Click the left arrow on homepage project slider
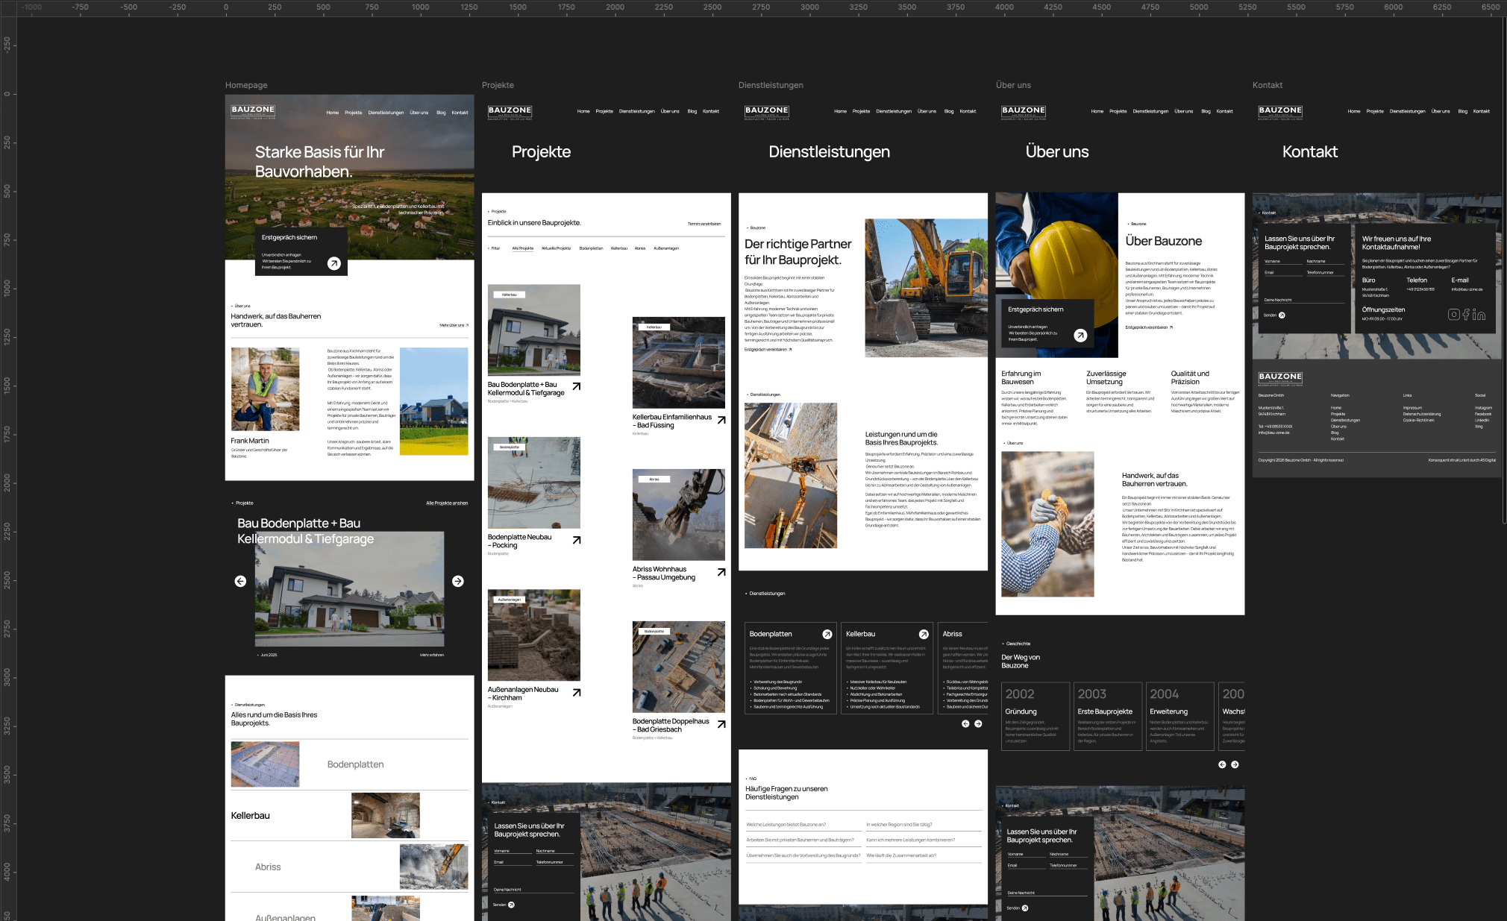1507x921 pixels. pos(240,581)
